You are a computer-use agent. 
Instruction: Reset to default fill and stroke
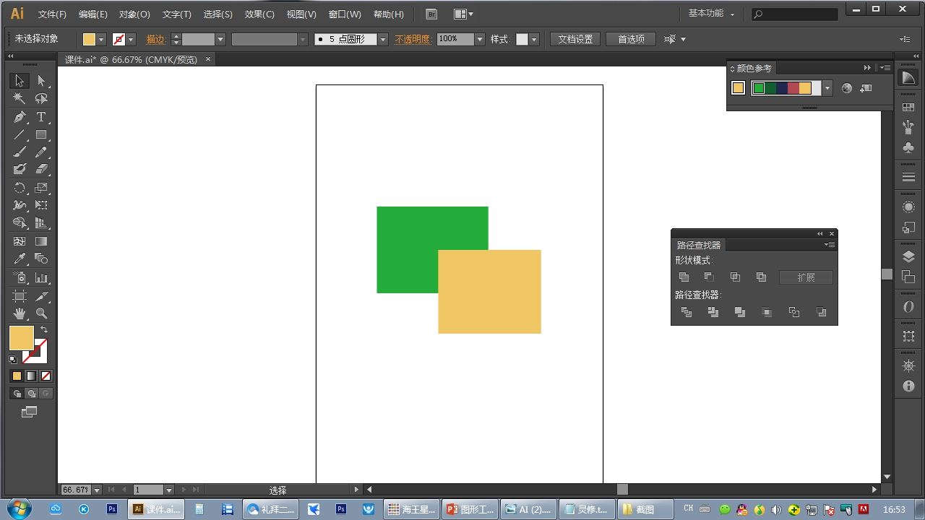point(13,359)
